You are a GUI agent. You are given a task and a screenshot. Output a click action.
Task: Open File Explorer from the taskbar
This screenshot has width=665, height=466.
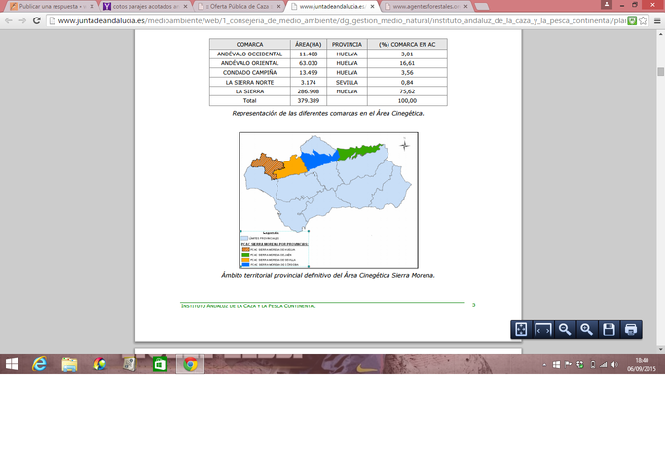coord(69,364)
